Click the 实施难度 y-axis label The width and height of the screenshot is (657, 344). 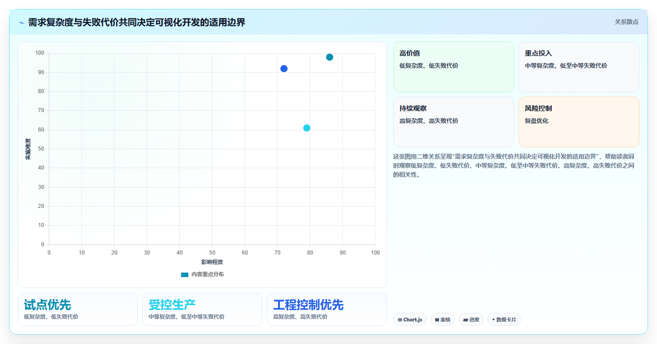(28, 149)
